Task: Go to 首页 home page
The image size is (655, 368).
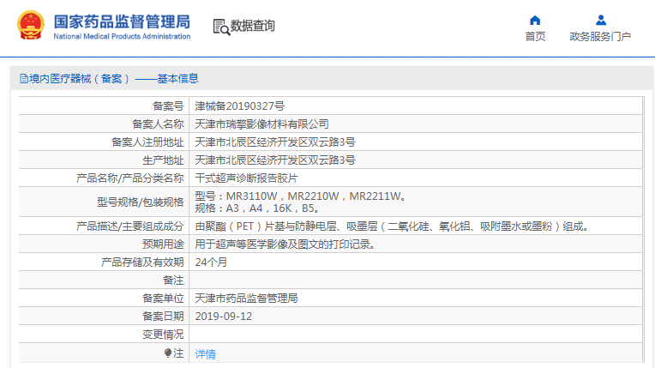Action: (535, 36)
